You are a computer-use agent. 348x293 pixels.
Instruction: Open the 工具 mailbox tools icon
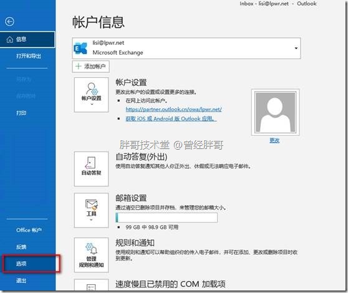[92, 210]
